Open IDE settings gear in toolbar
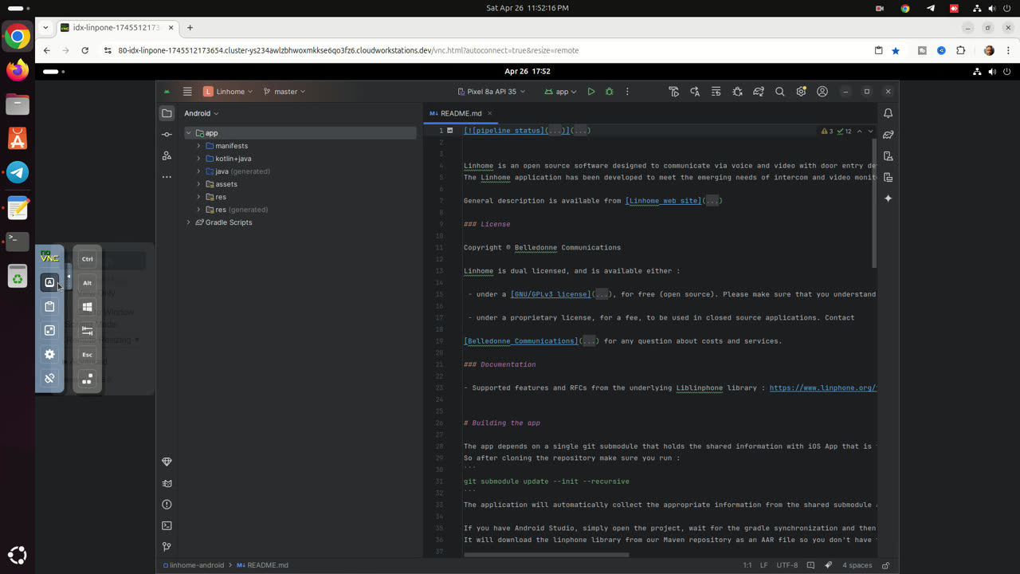 (x=801, y=92)
